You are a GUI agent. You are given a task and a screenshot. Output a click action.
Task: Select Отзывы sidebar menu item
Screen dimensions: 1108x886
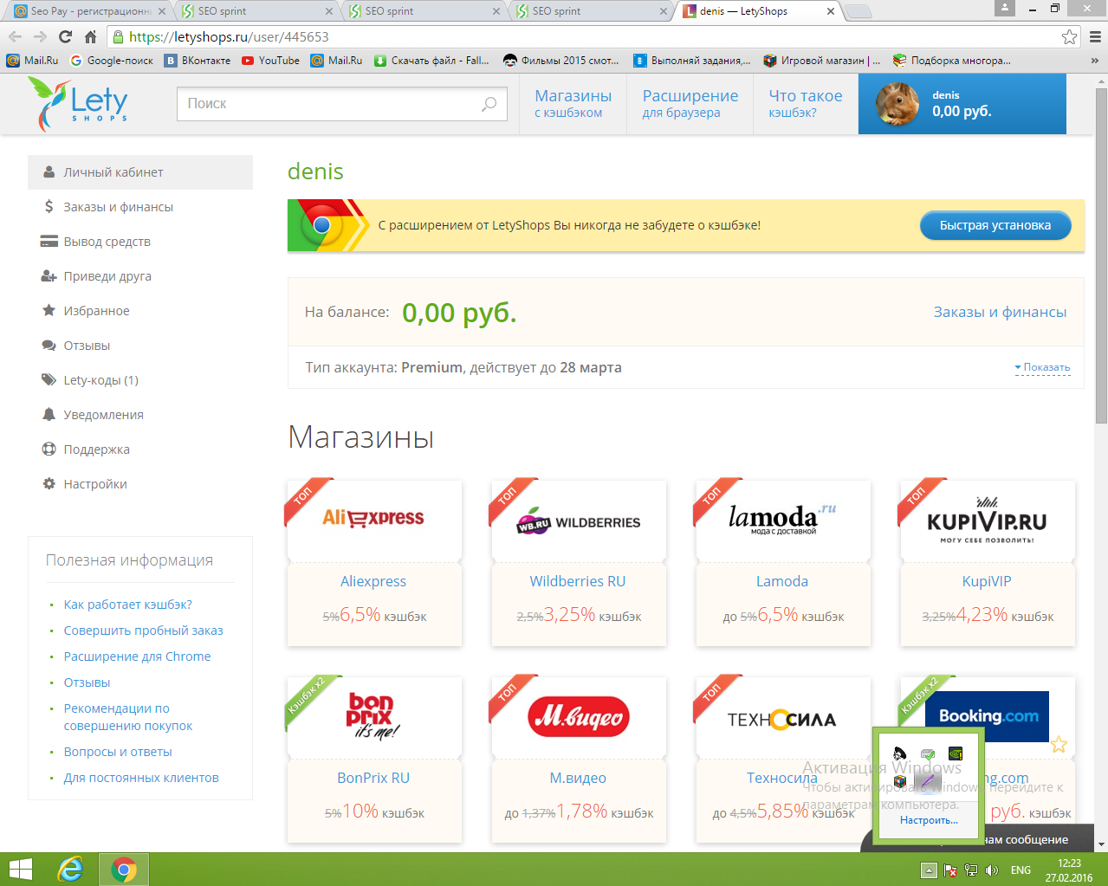[140, 346]
